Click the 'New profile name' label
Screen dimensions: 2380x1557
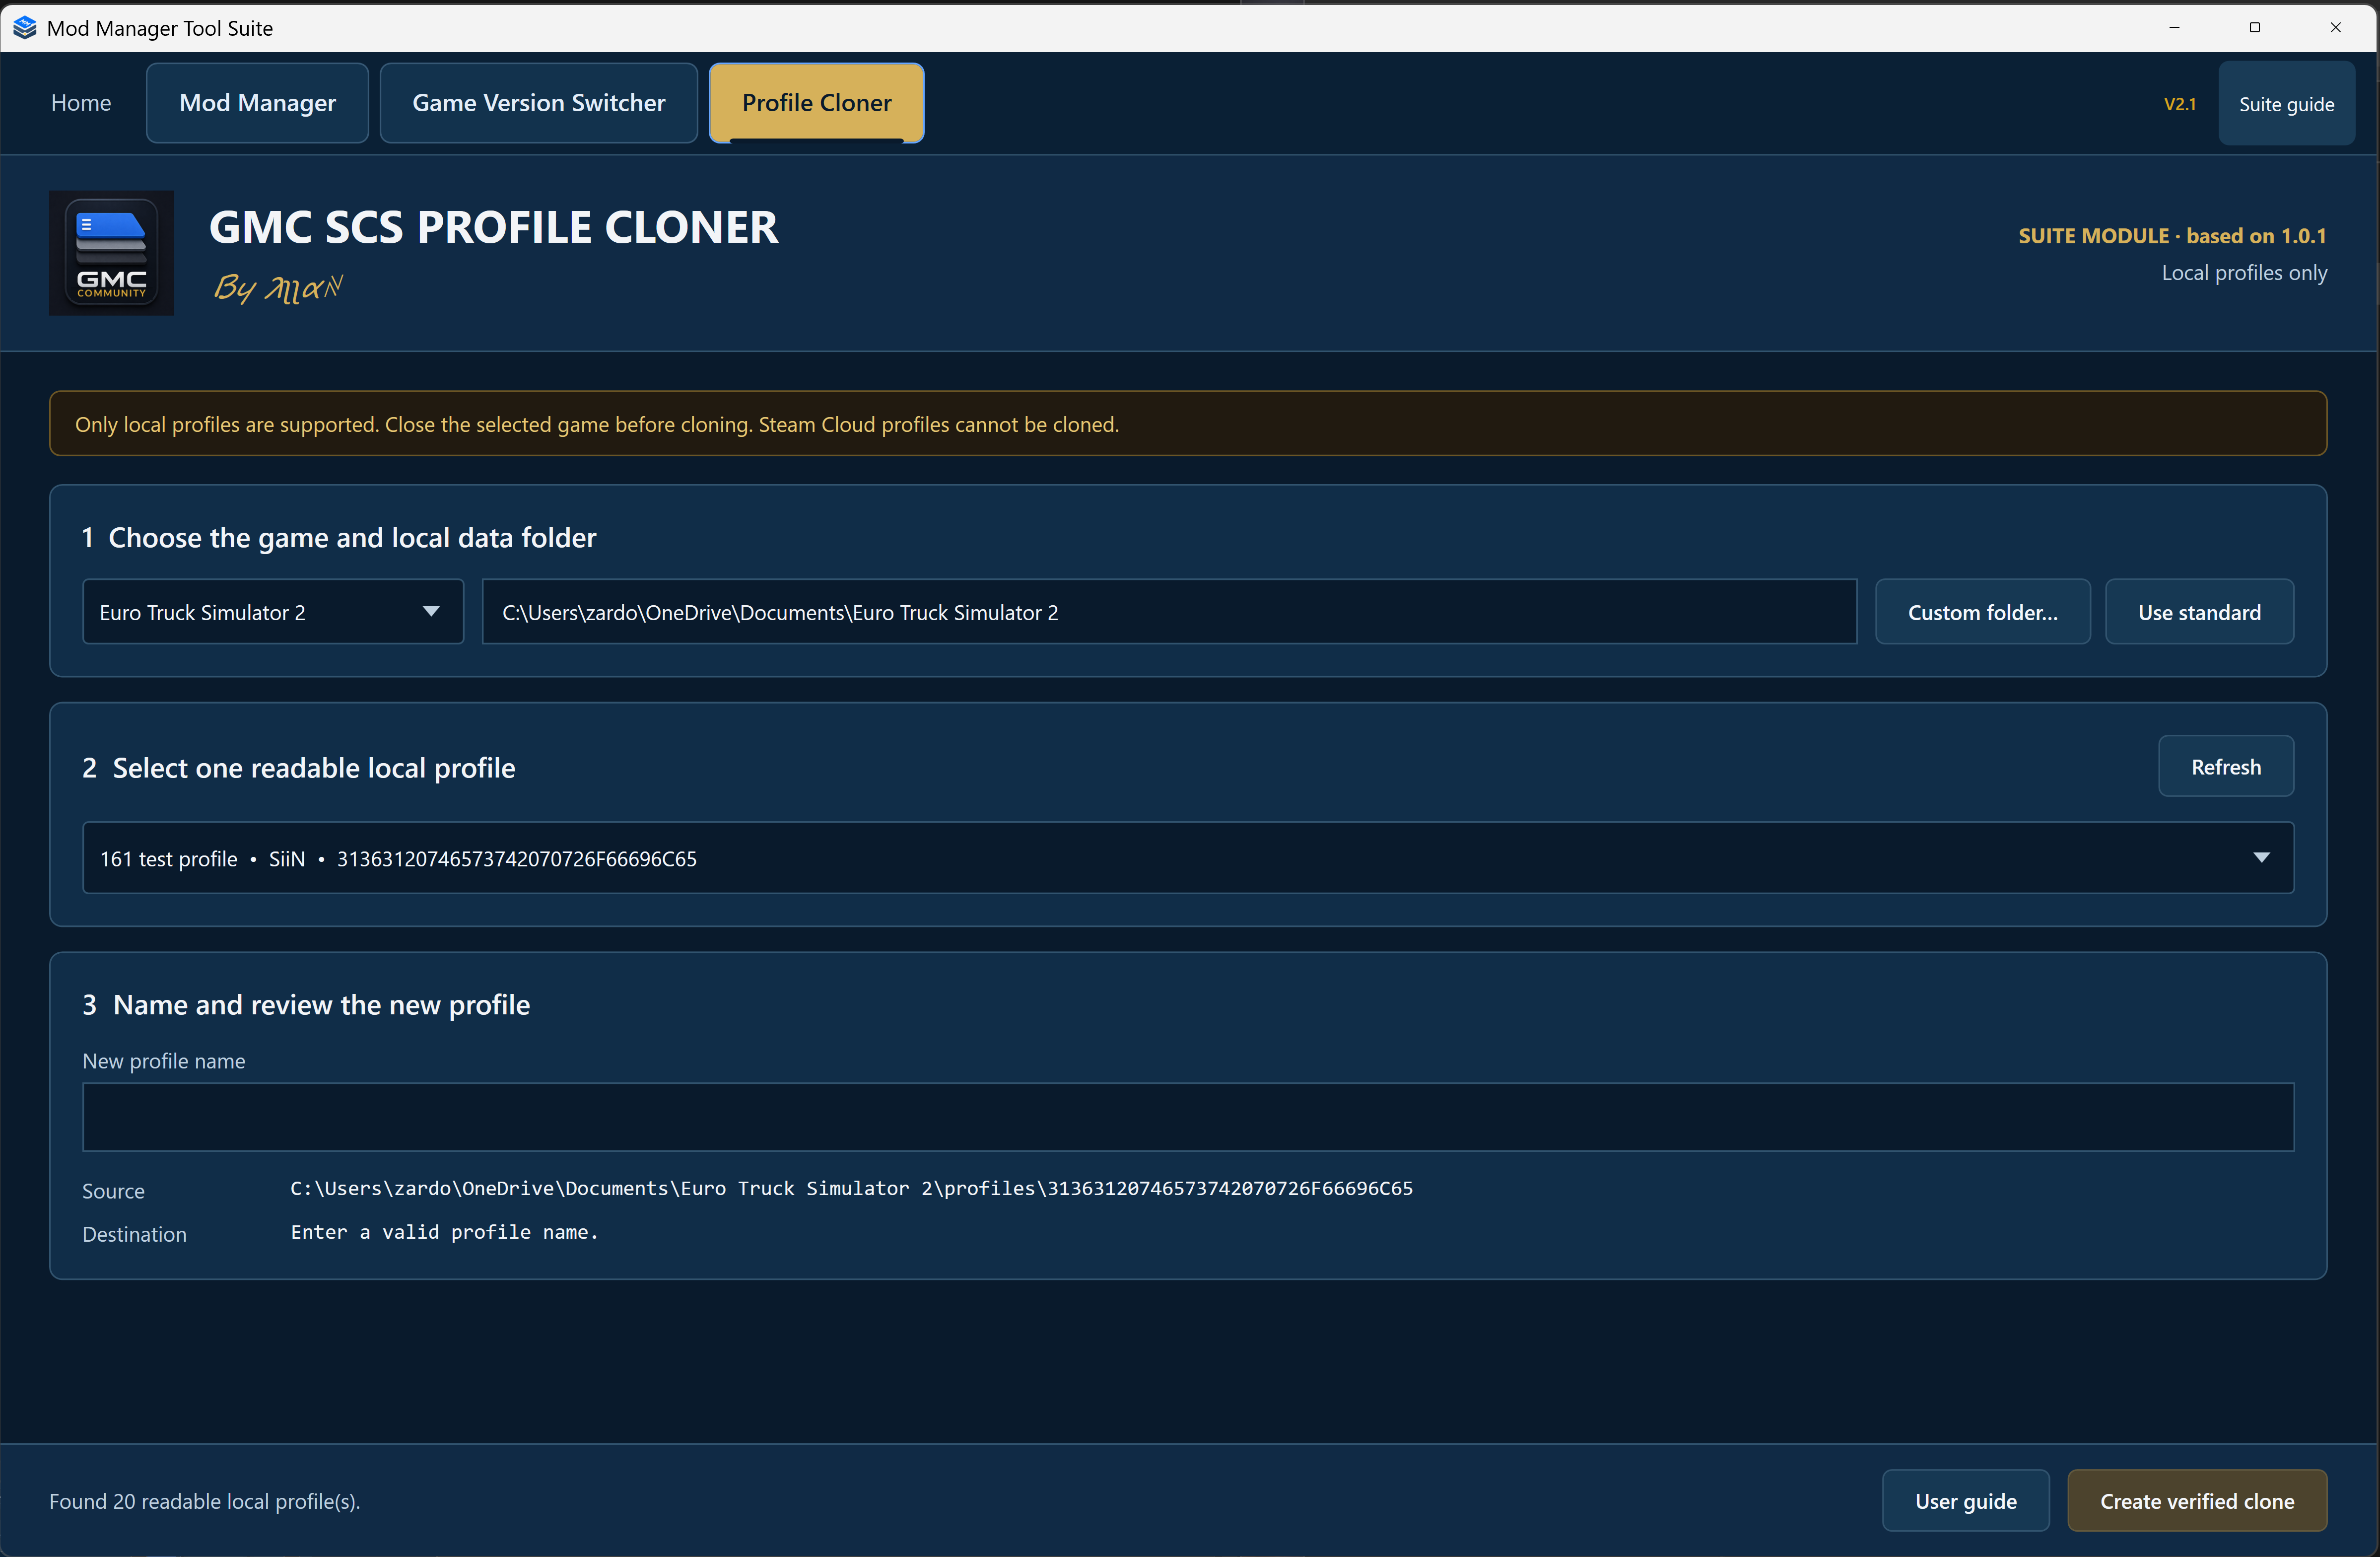point(163,1061)
